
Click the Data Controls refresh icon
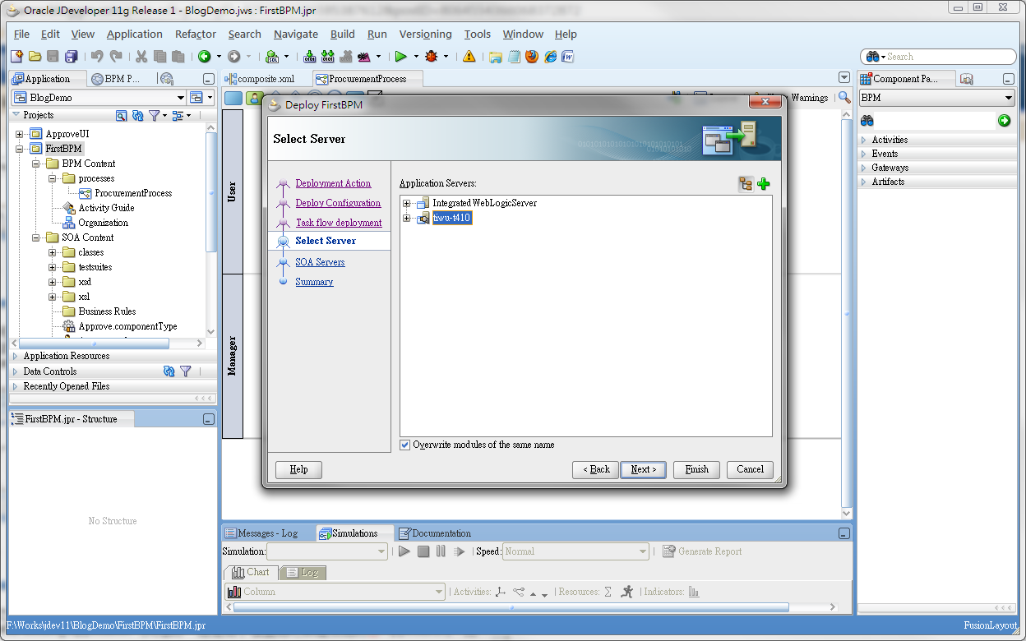click(169, 371)
